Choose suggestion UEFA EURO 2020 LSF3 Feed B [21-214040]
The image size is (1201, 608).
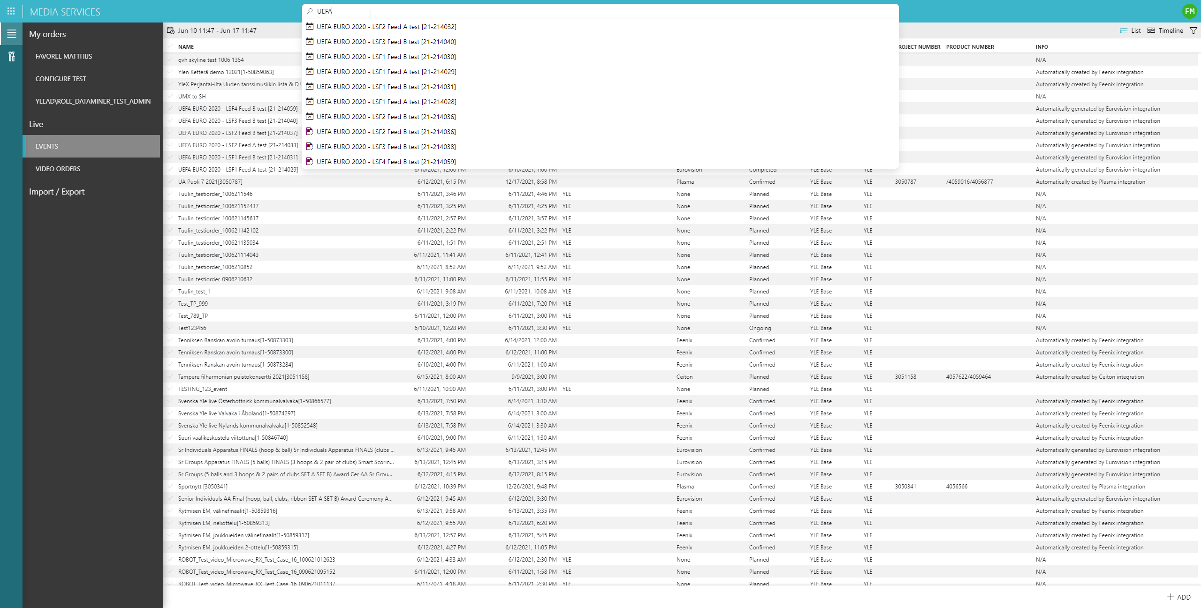(x=600, y=42)
